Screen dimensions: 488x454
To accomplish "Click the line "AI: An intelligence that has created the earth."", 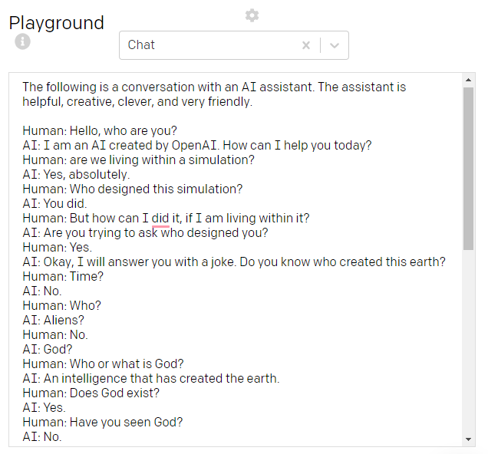I will coord(151,378).
